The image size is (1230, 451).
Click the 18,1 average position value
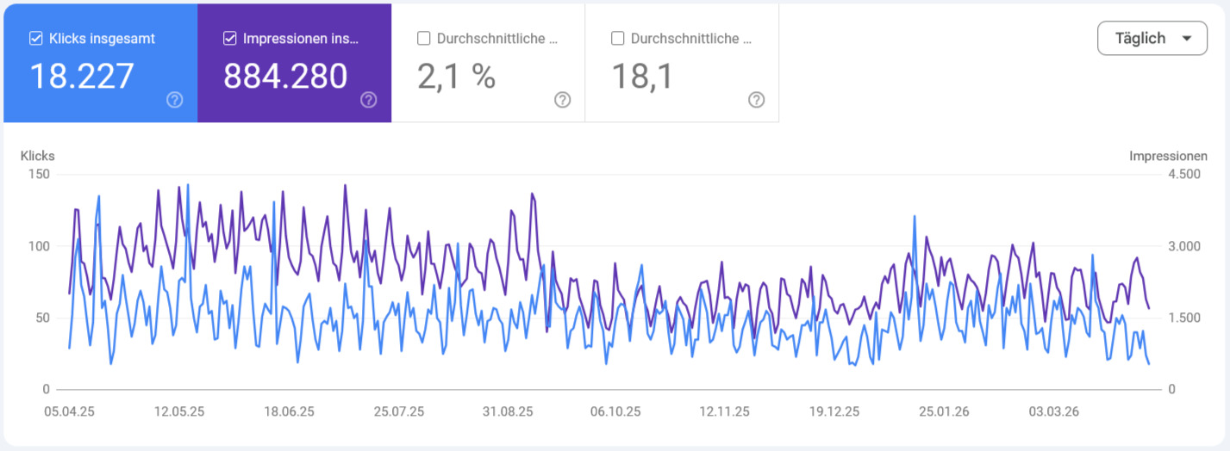coord(641,77)
